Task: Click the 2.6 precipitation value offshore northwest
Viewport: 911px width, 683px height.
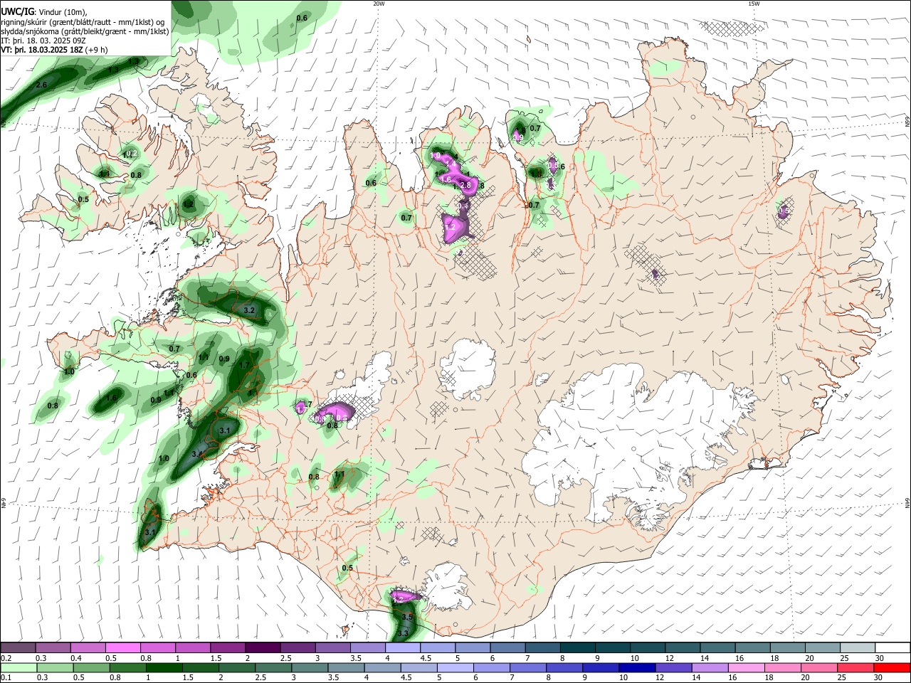Action: click(x=41, y=85)
